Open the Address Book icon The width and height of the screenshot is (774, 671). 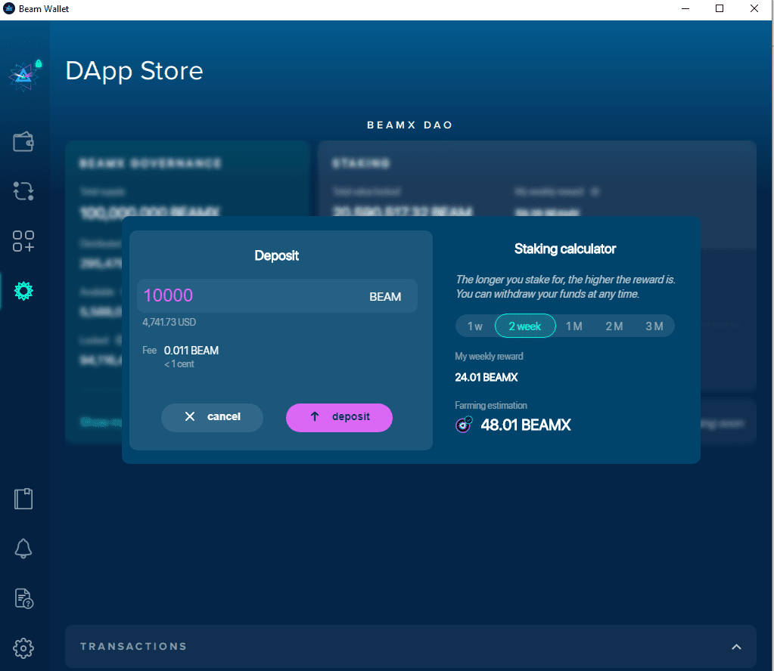[23, 499]
